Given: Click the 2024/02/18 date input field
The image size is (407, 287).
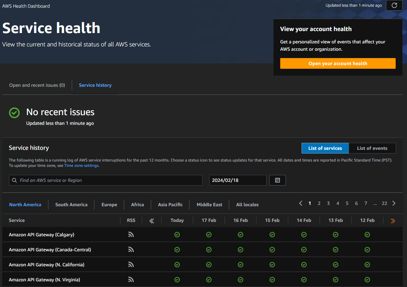Looking at the screenshot, I should [238, 180].
